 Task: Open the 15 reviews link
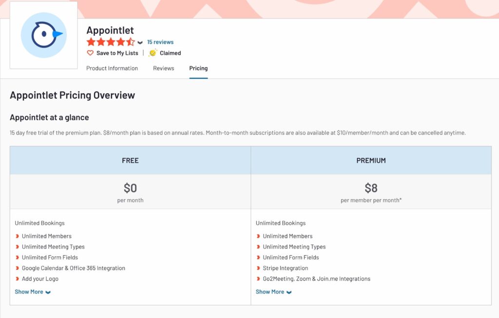160,42
